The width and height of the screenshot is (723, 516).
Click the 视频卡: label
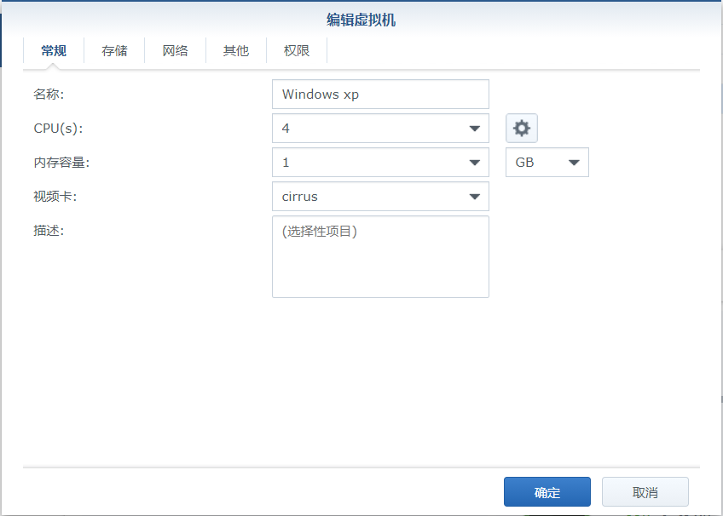pos(55,197)
